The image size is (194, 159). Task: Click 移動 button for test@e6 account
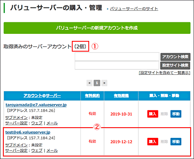176,142
